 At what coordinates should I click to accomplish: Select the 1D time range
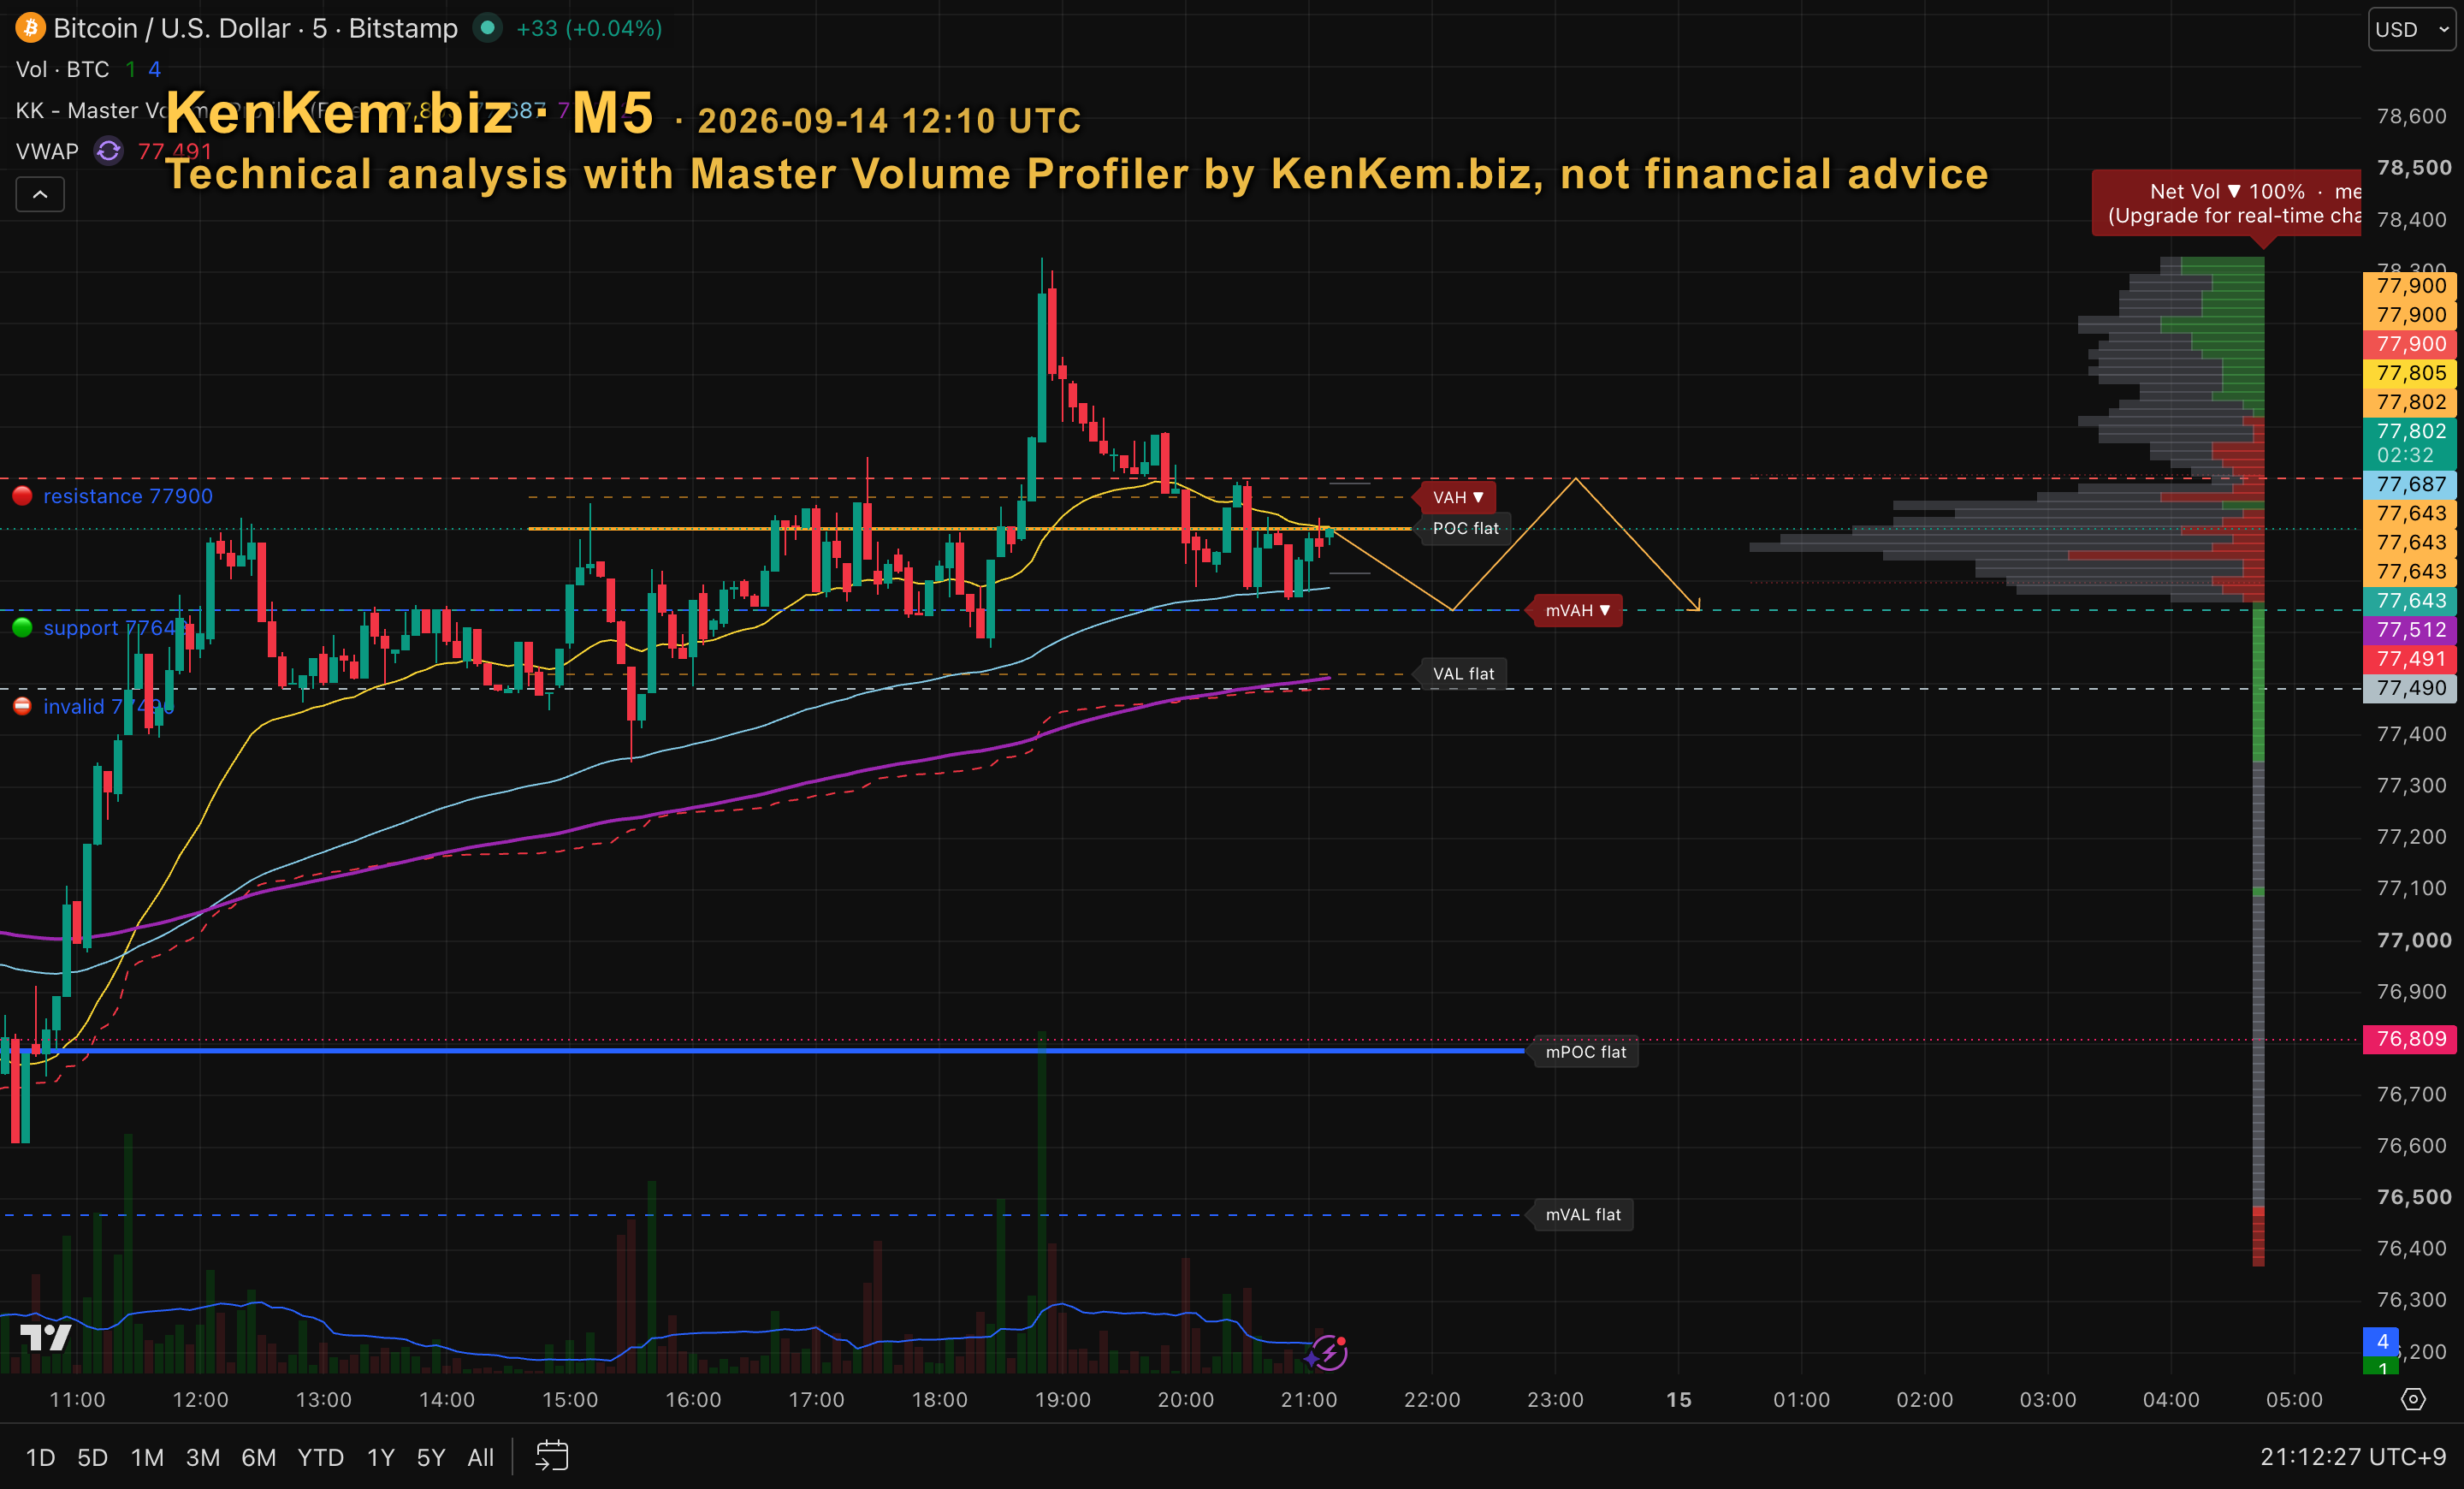tap(40, 1457)
